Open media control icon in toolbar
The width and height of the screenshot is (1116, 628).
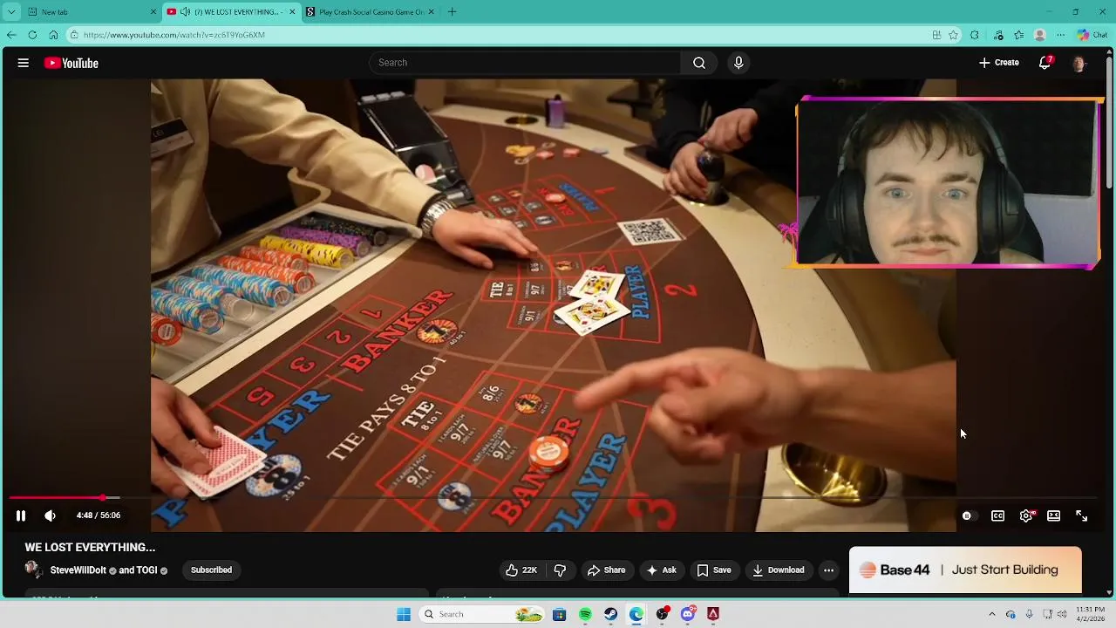(998, 35)
